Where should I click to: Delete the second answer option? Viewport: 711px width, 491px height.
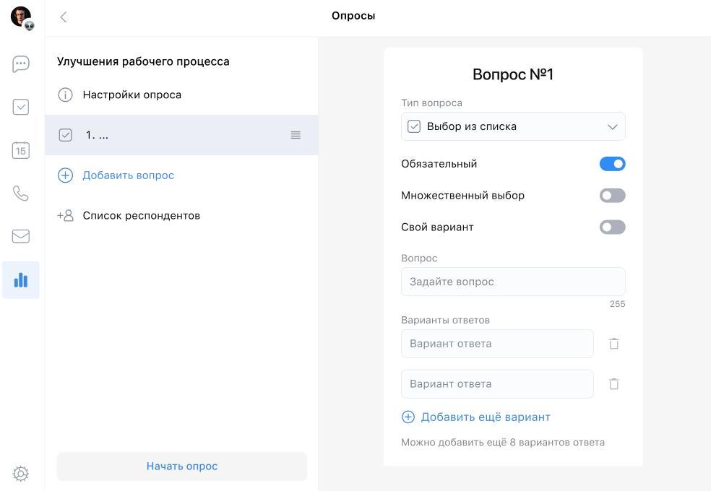tap(613, 384)
